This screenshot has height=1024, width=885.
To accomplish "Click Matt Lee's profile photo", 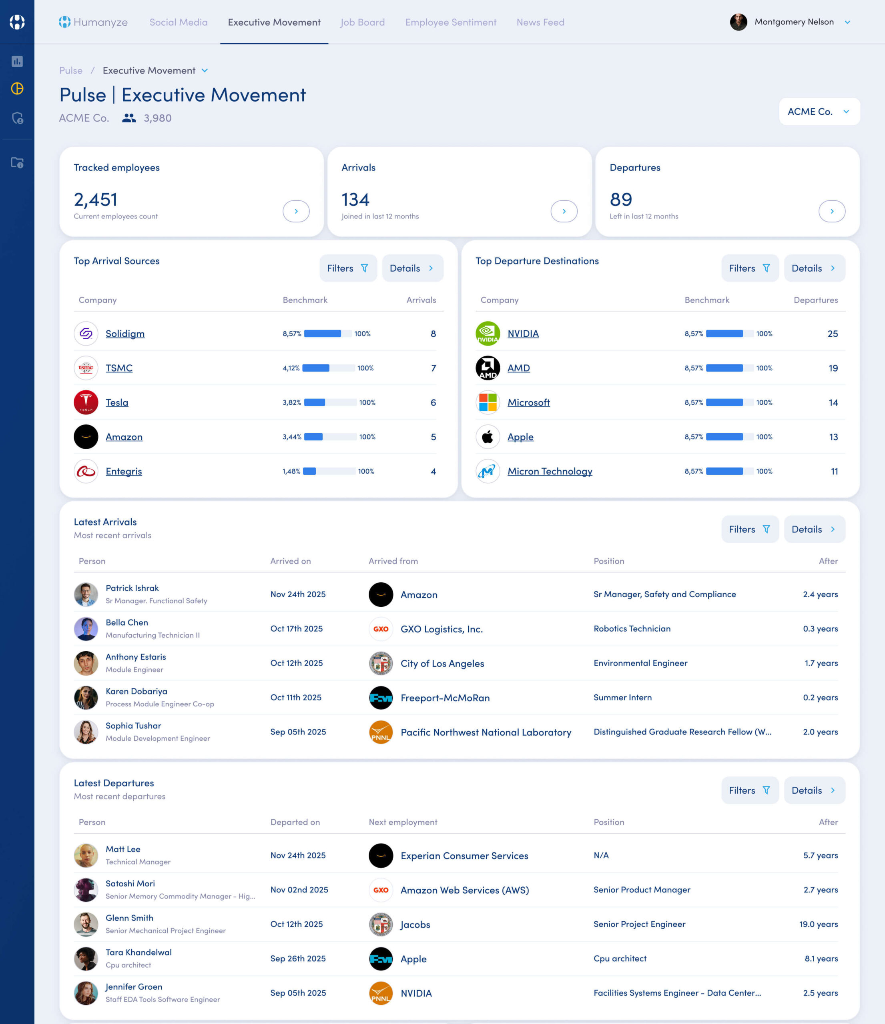I will tap(86, 856).
